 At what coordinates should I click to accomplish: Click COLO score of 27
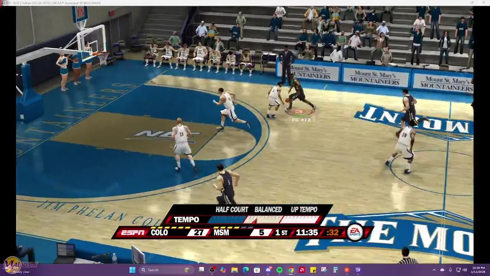pos(198,233)
